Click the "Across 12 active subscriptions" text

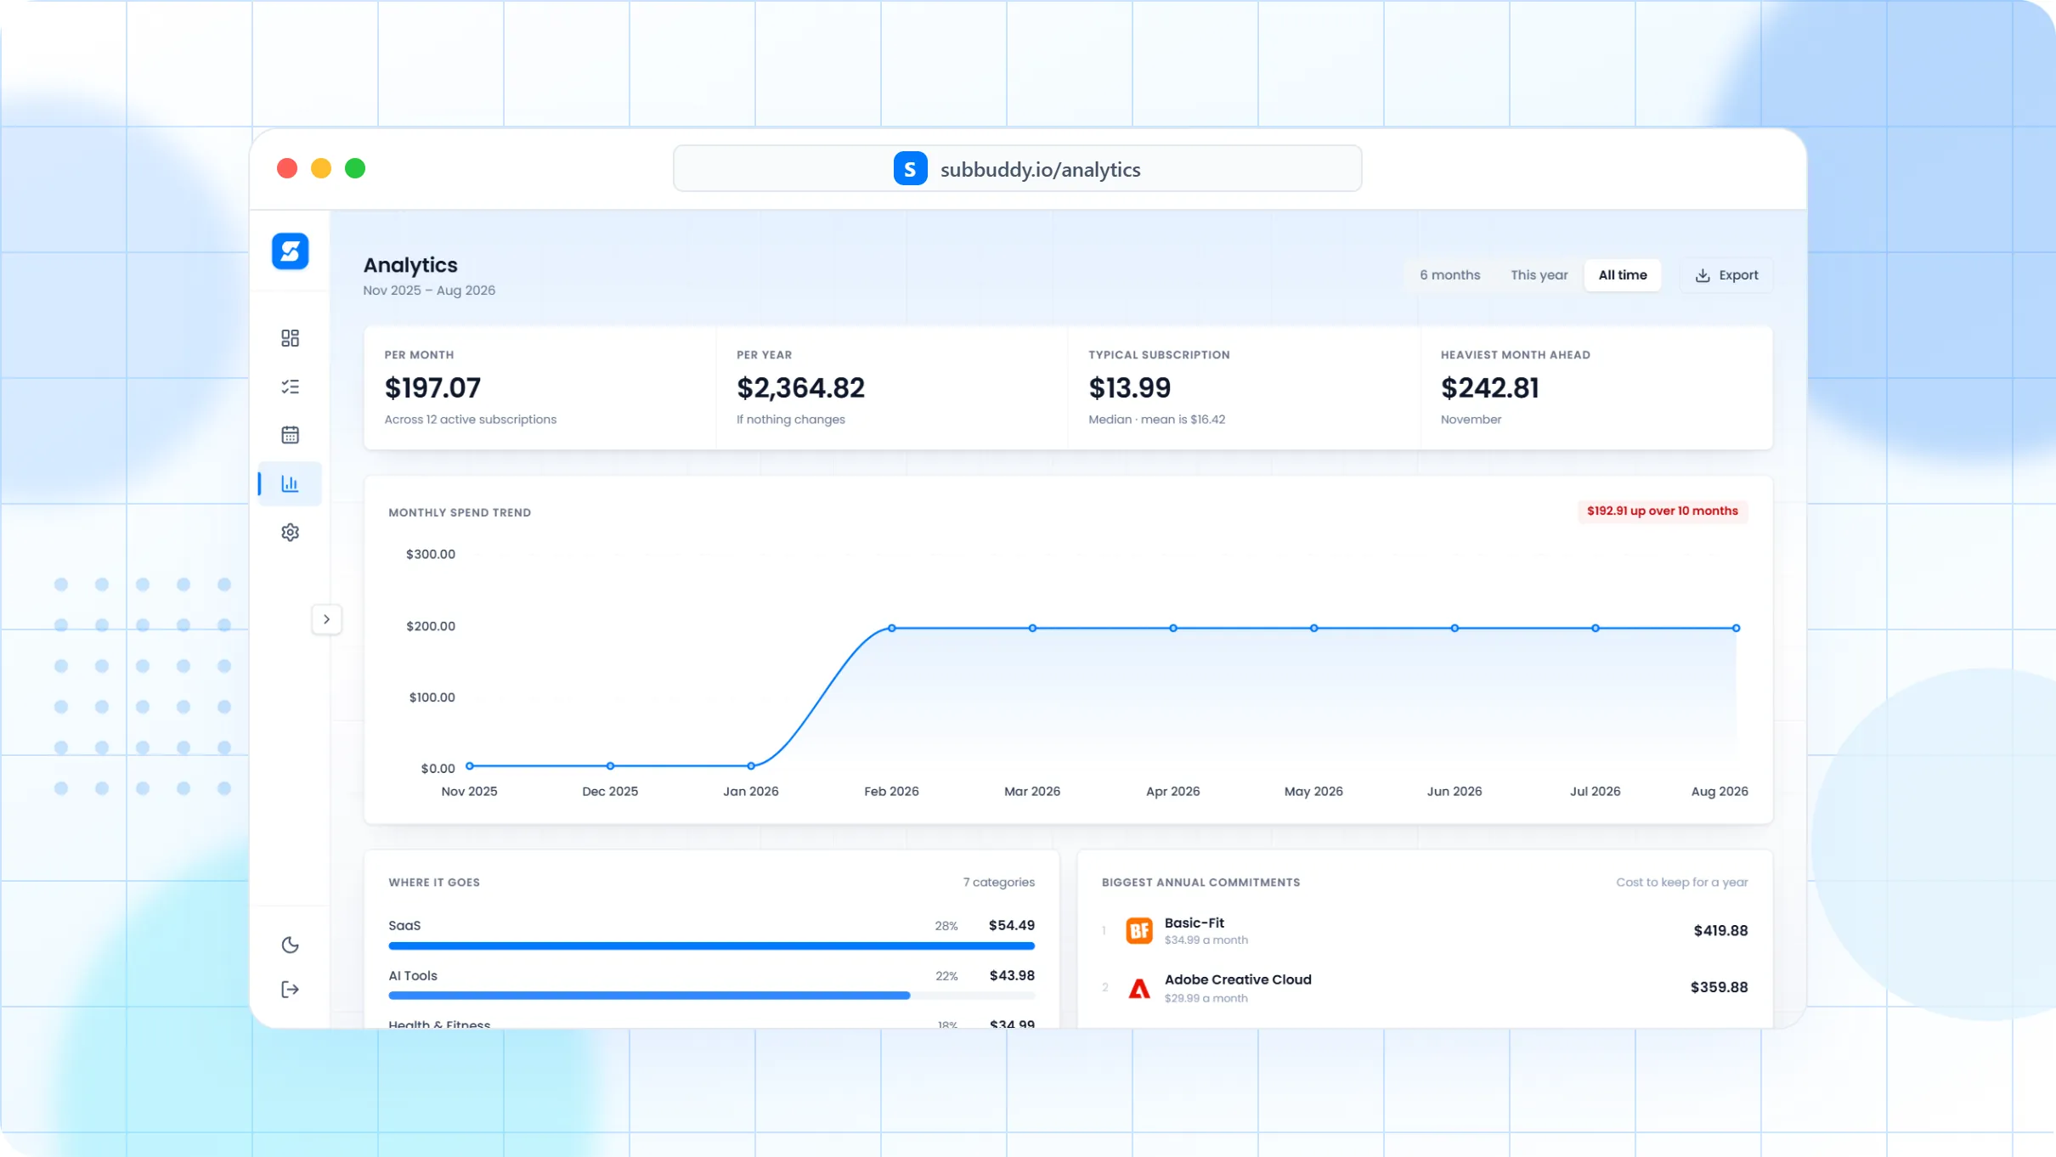(x=470, y=420)
